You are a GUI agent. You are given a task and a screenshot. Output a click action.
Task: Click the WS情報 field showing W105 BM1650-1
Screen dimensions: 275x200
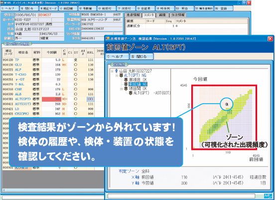pos(97,15)
